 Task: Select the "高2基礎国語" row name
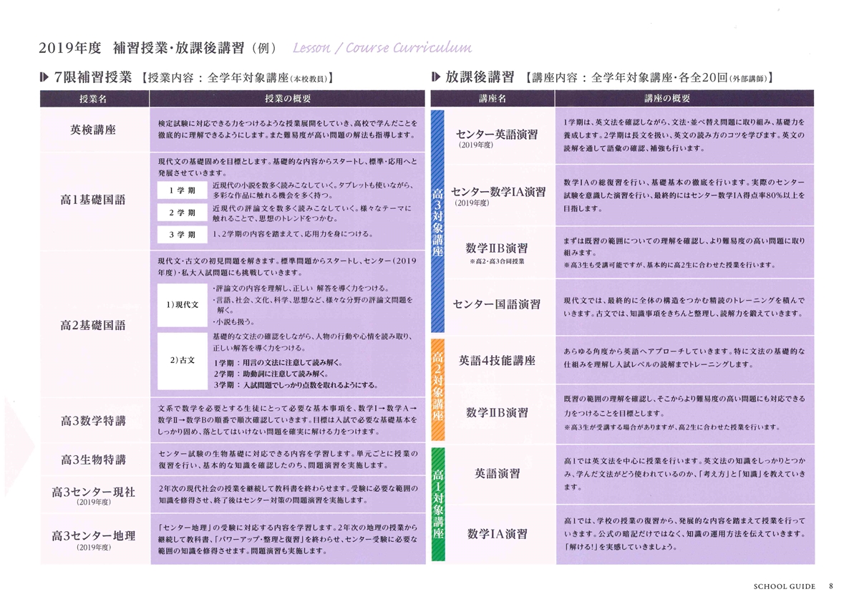click(93, 325)
